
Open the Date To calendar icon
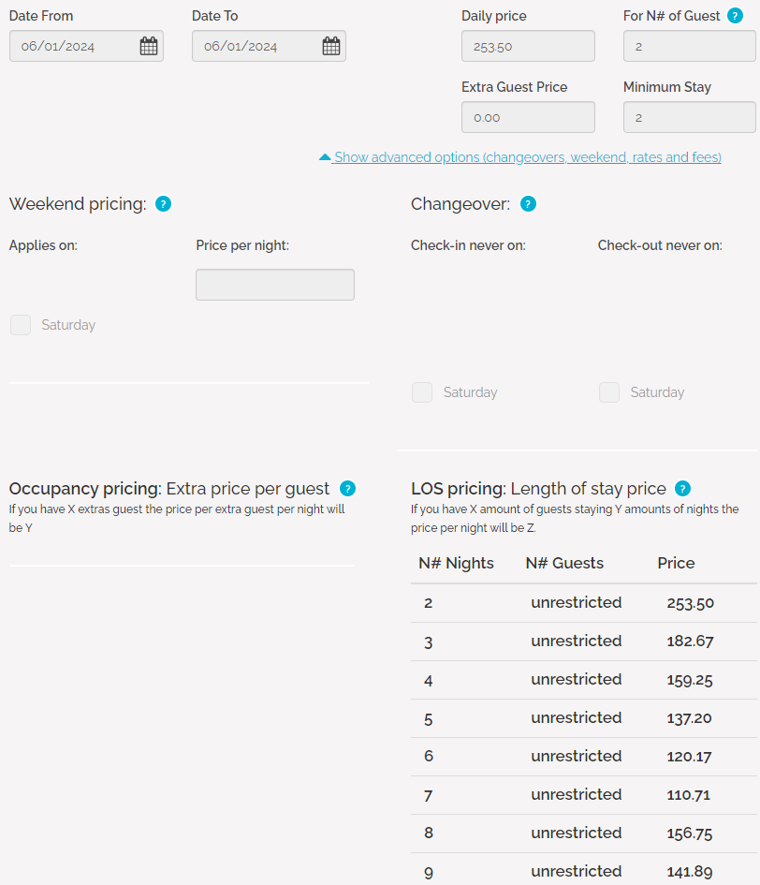click(331, 46)
